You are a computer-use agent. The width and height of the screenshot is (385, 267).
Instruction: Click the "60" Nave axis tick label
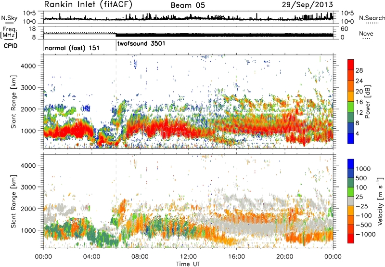pos(344,29)
